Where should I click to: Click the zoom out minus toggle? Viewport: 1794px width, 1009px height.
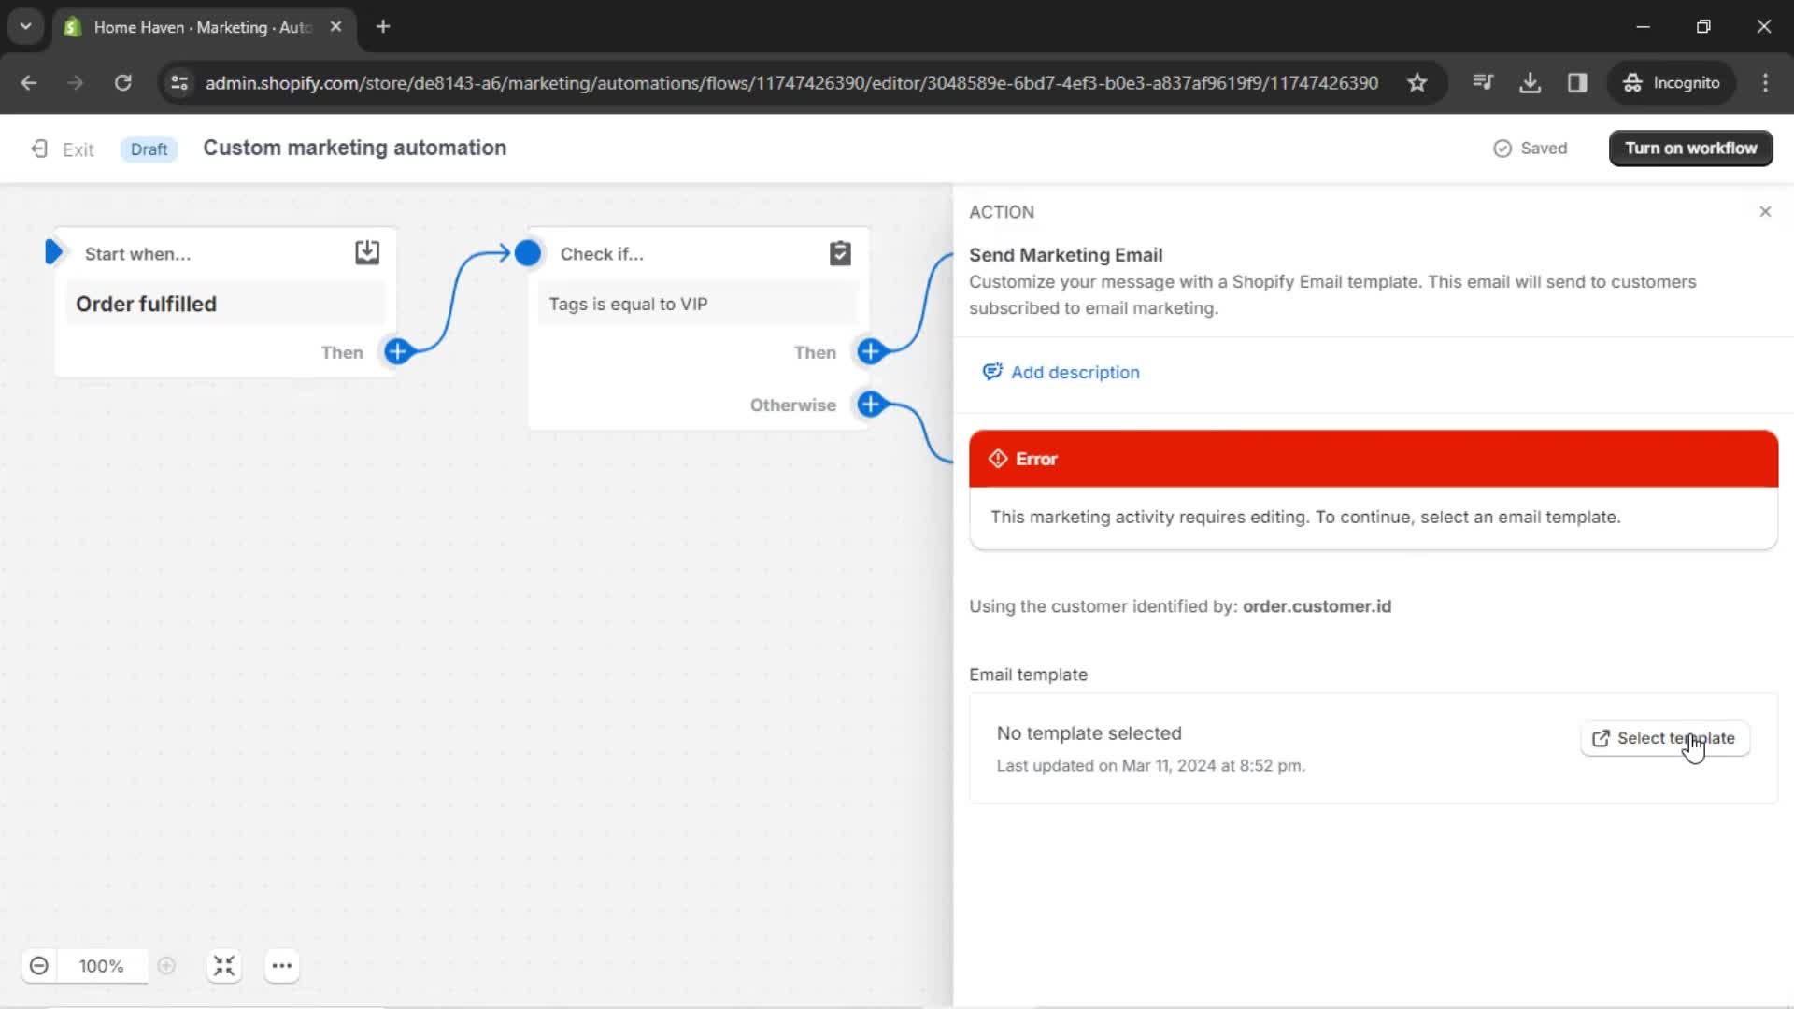coord(38,966)
